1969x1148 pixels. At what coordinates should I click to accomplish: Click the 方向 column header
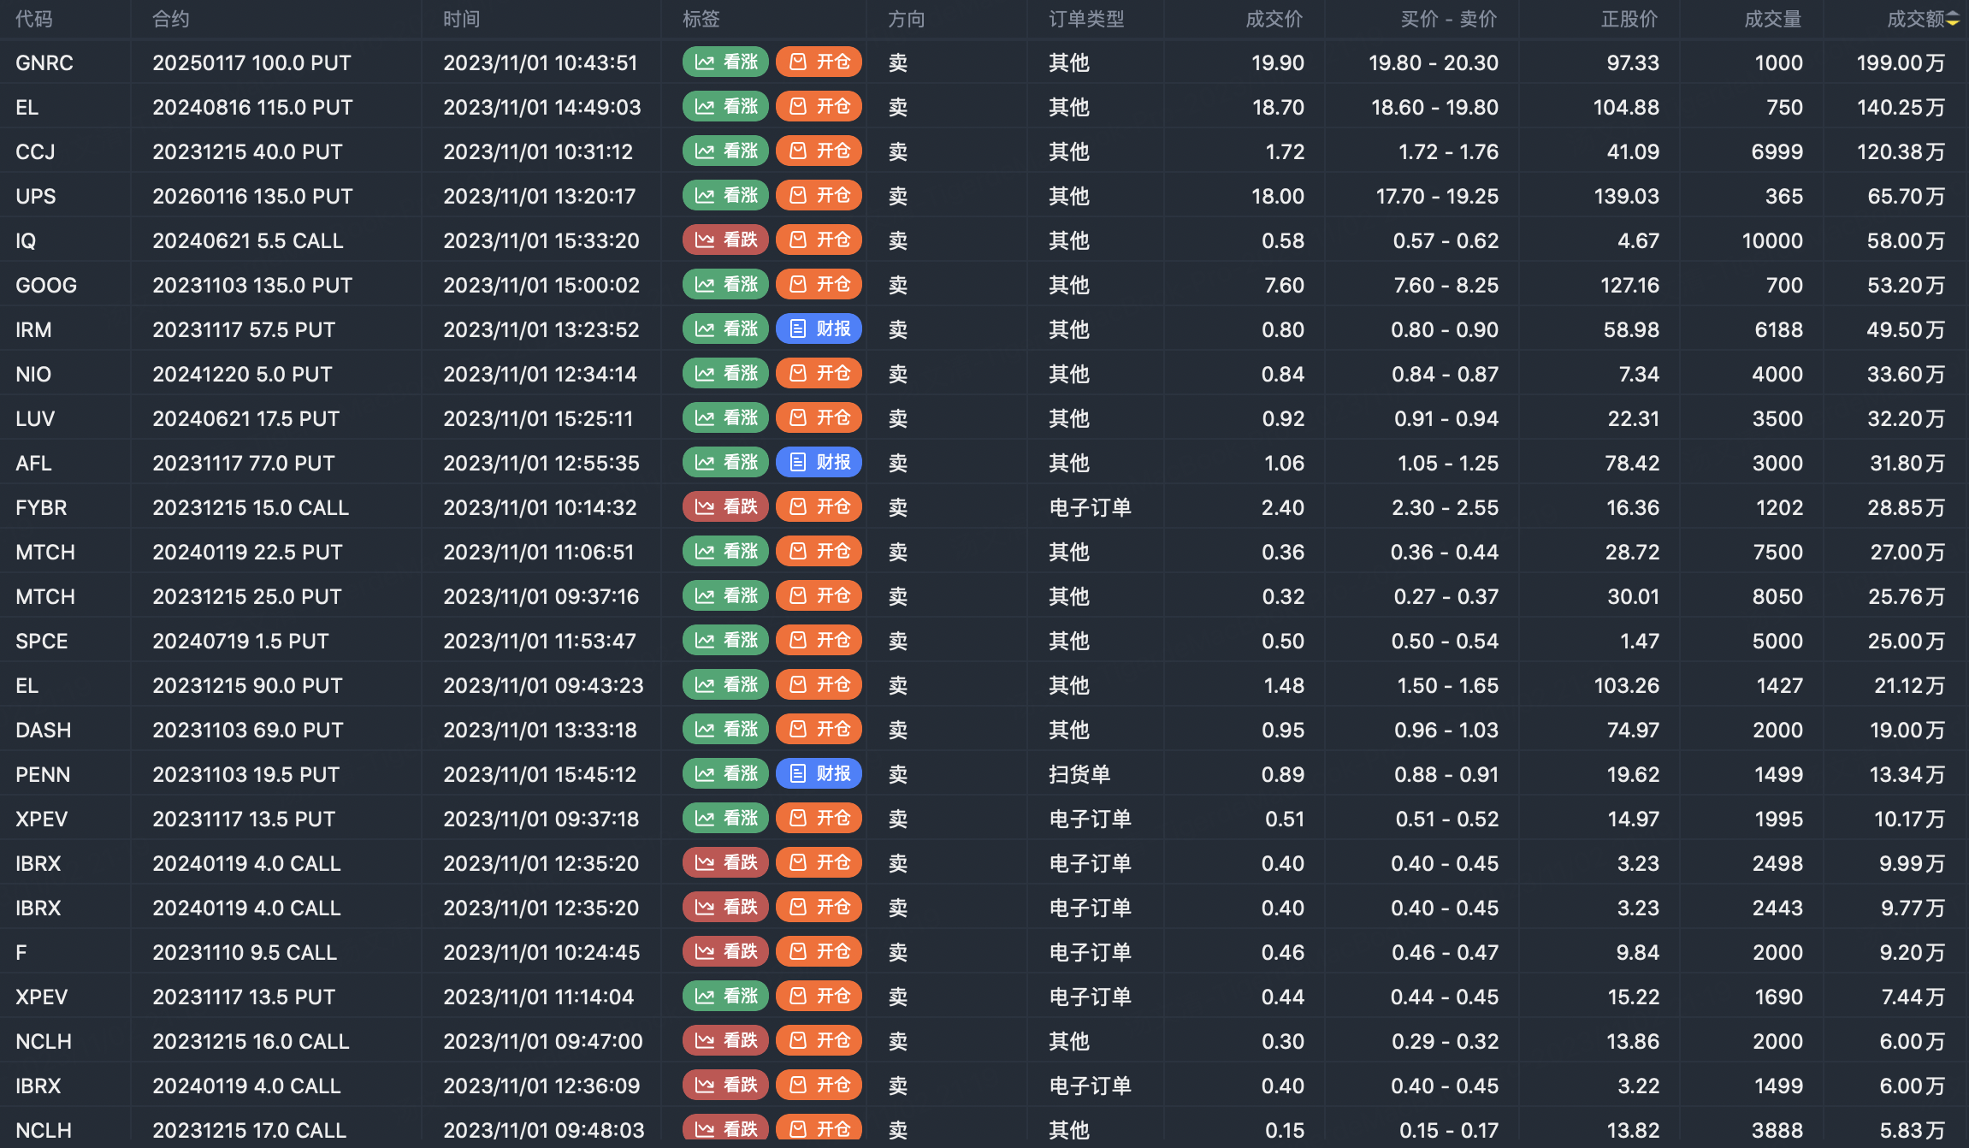(907, 20)
